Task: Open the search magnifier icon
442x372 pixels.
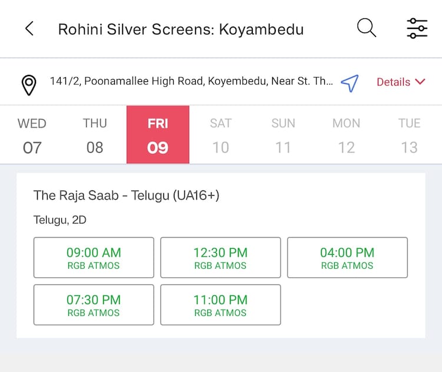Action: pyautogui.click(x=366, y=28)
